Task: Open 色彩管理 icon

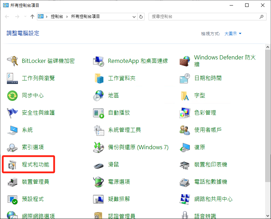Action: click(184, 113)
